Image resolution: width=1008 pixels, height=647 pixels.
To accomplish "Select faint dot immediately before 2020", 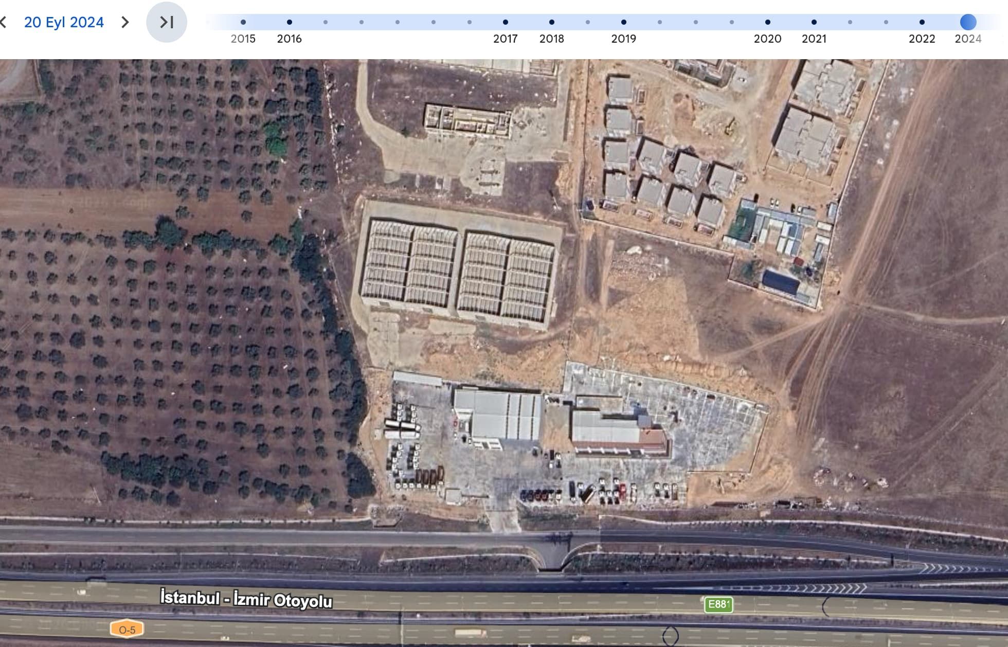I will [732, 22].
